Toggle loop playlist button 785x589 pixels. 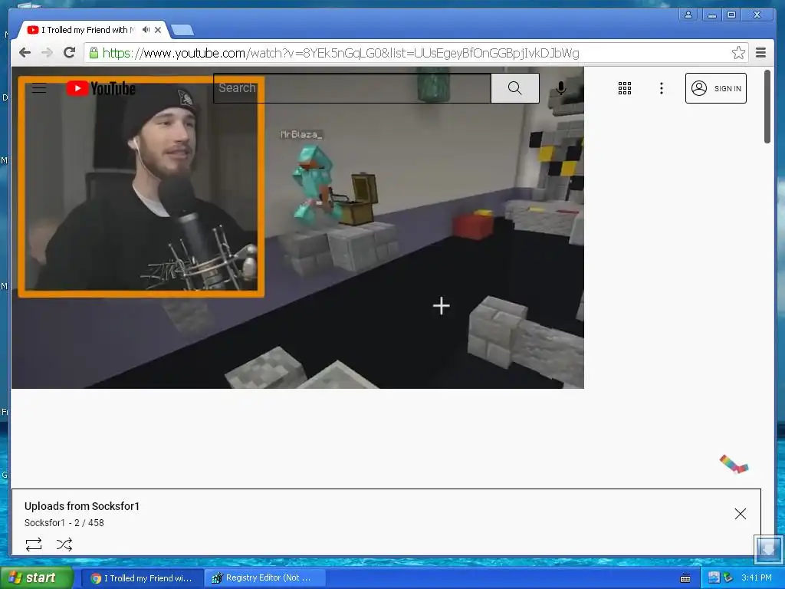pos(34,545)
